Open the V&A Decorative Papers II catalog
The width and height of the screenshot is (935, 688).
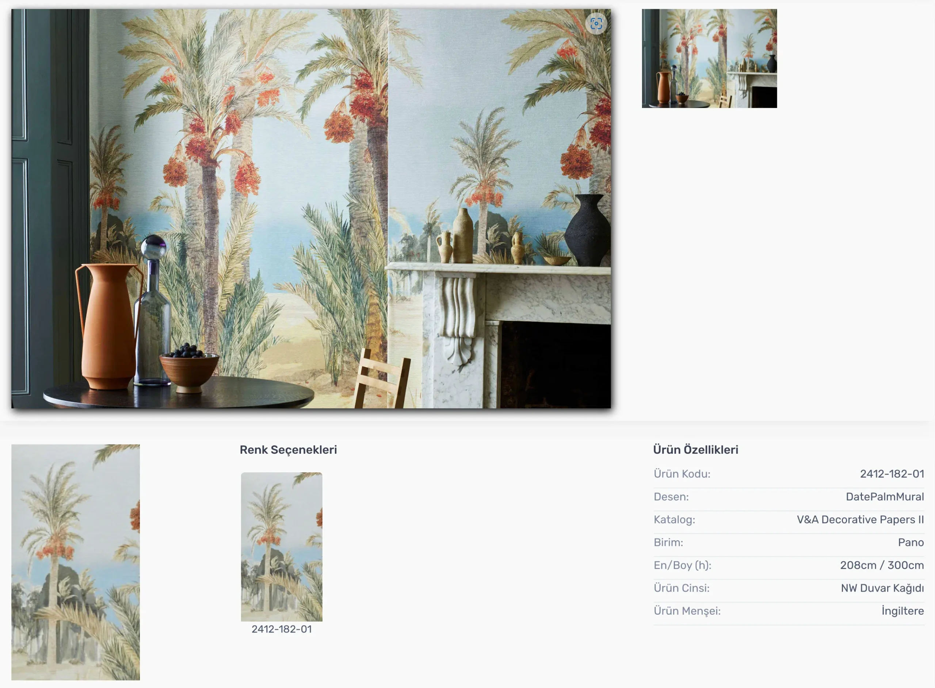point(860,520)
